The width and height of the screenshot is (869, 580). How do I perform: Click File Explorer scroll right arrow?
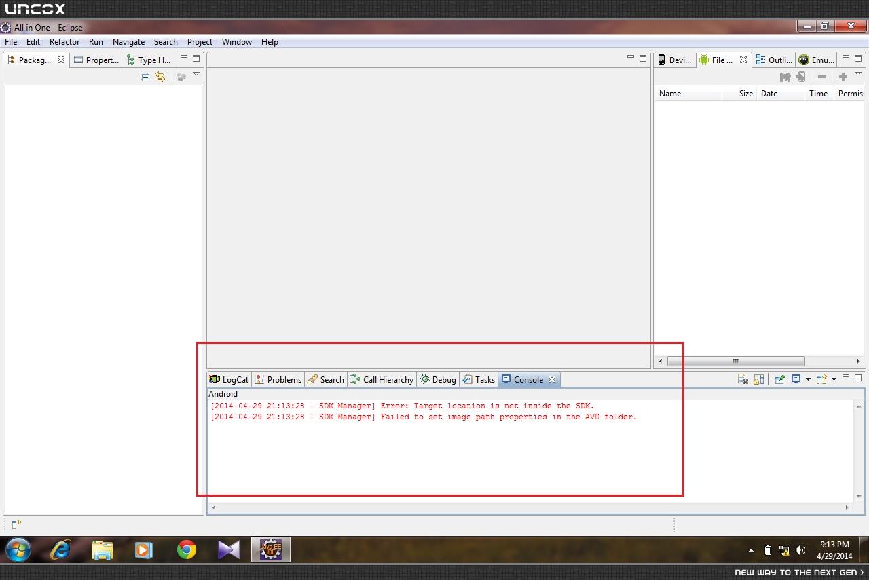click(859, 361)
